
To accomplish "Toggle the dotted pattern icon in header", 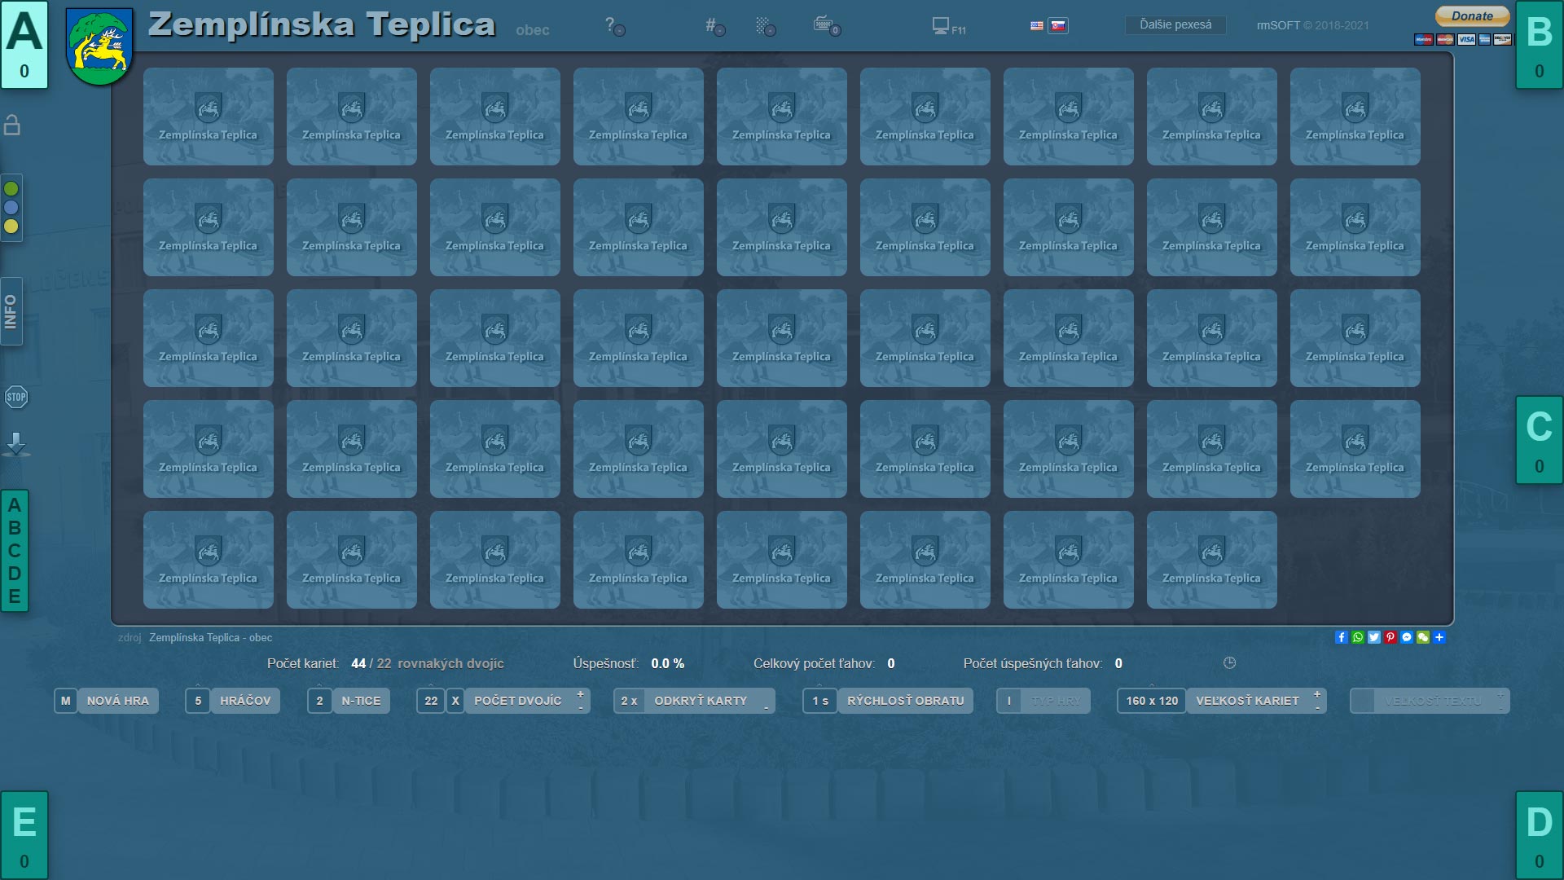I will (x=765, y=26).
